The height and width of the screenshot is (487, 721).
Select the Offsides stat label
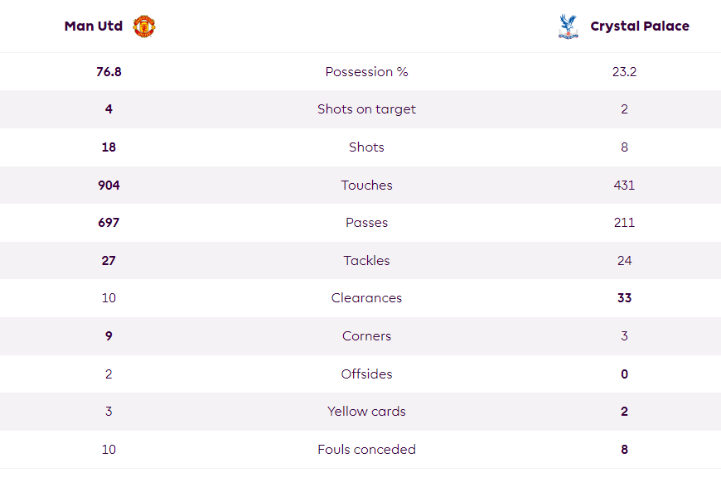click(x=366, y=374)
